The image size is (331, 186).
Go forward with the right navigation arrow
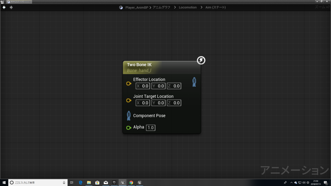click(x=11, y=7)
